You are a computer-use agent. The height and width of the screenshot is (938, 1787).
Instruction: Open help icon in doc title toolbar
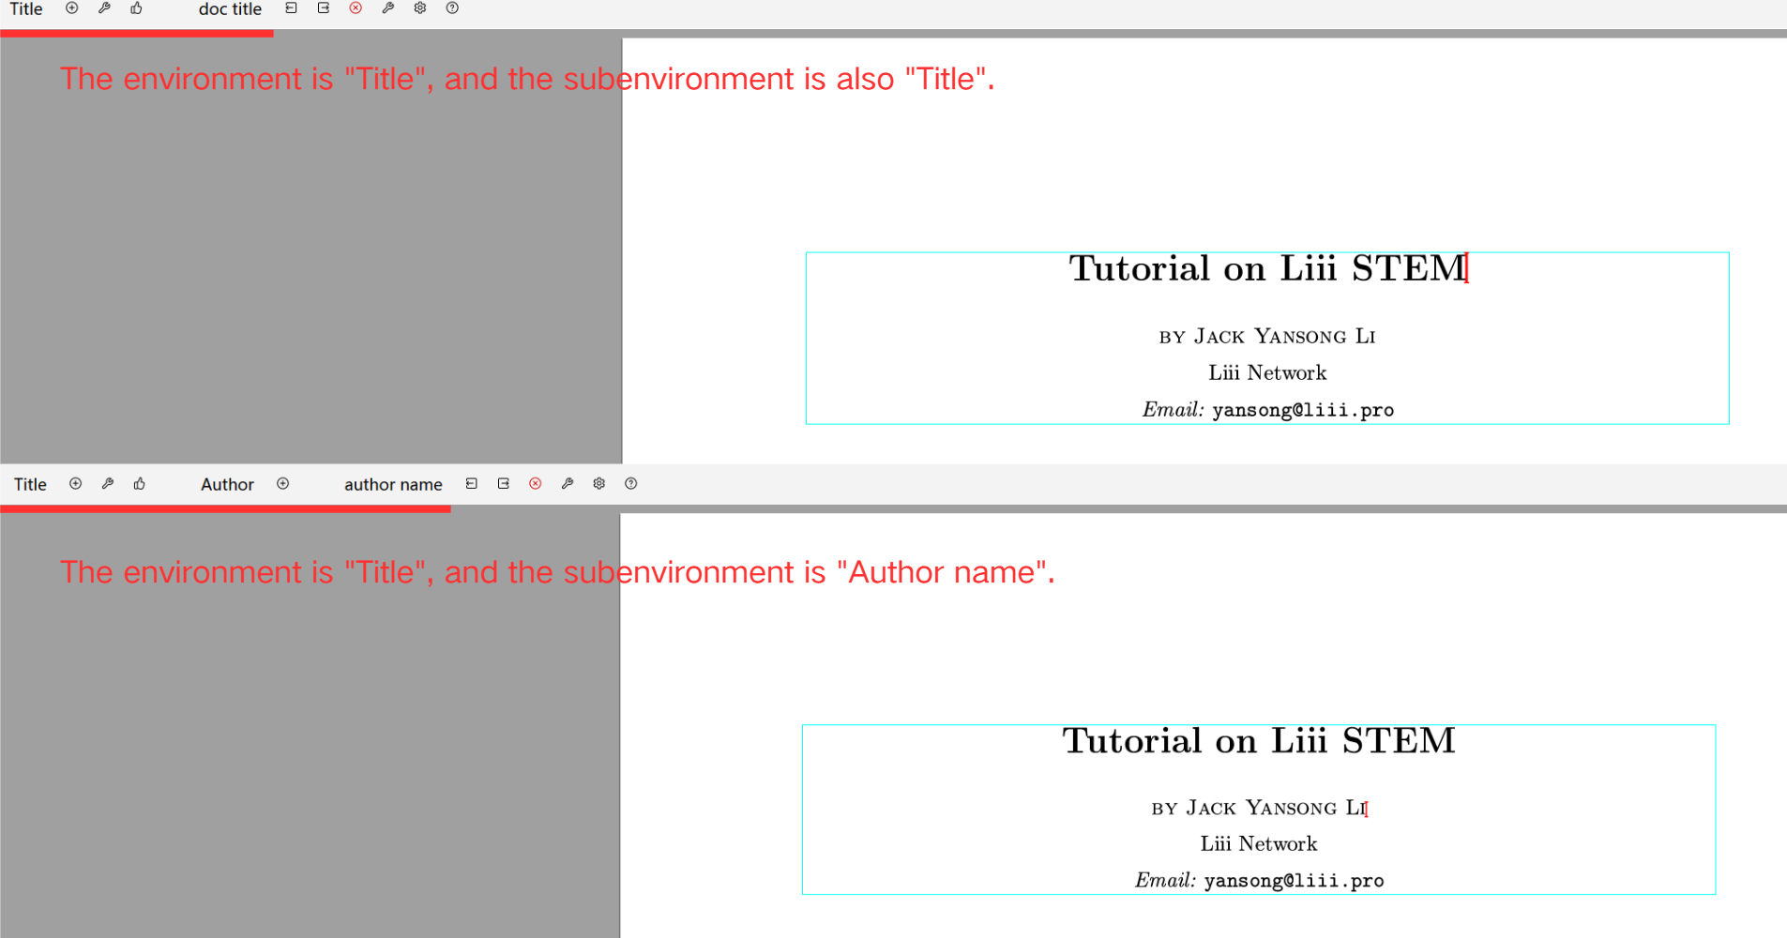coord(452,8)
